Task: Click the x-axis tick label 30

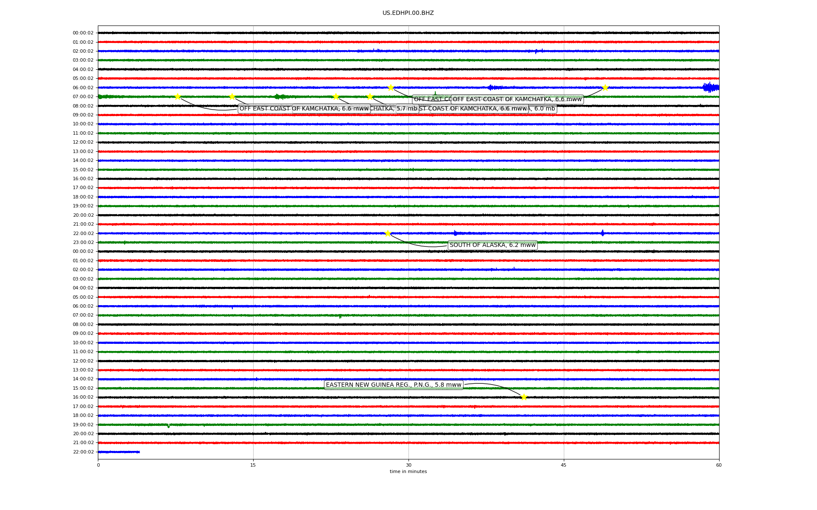Action: pyautogui.click(x=408, y=465)
